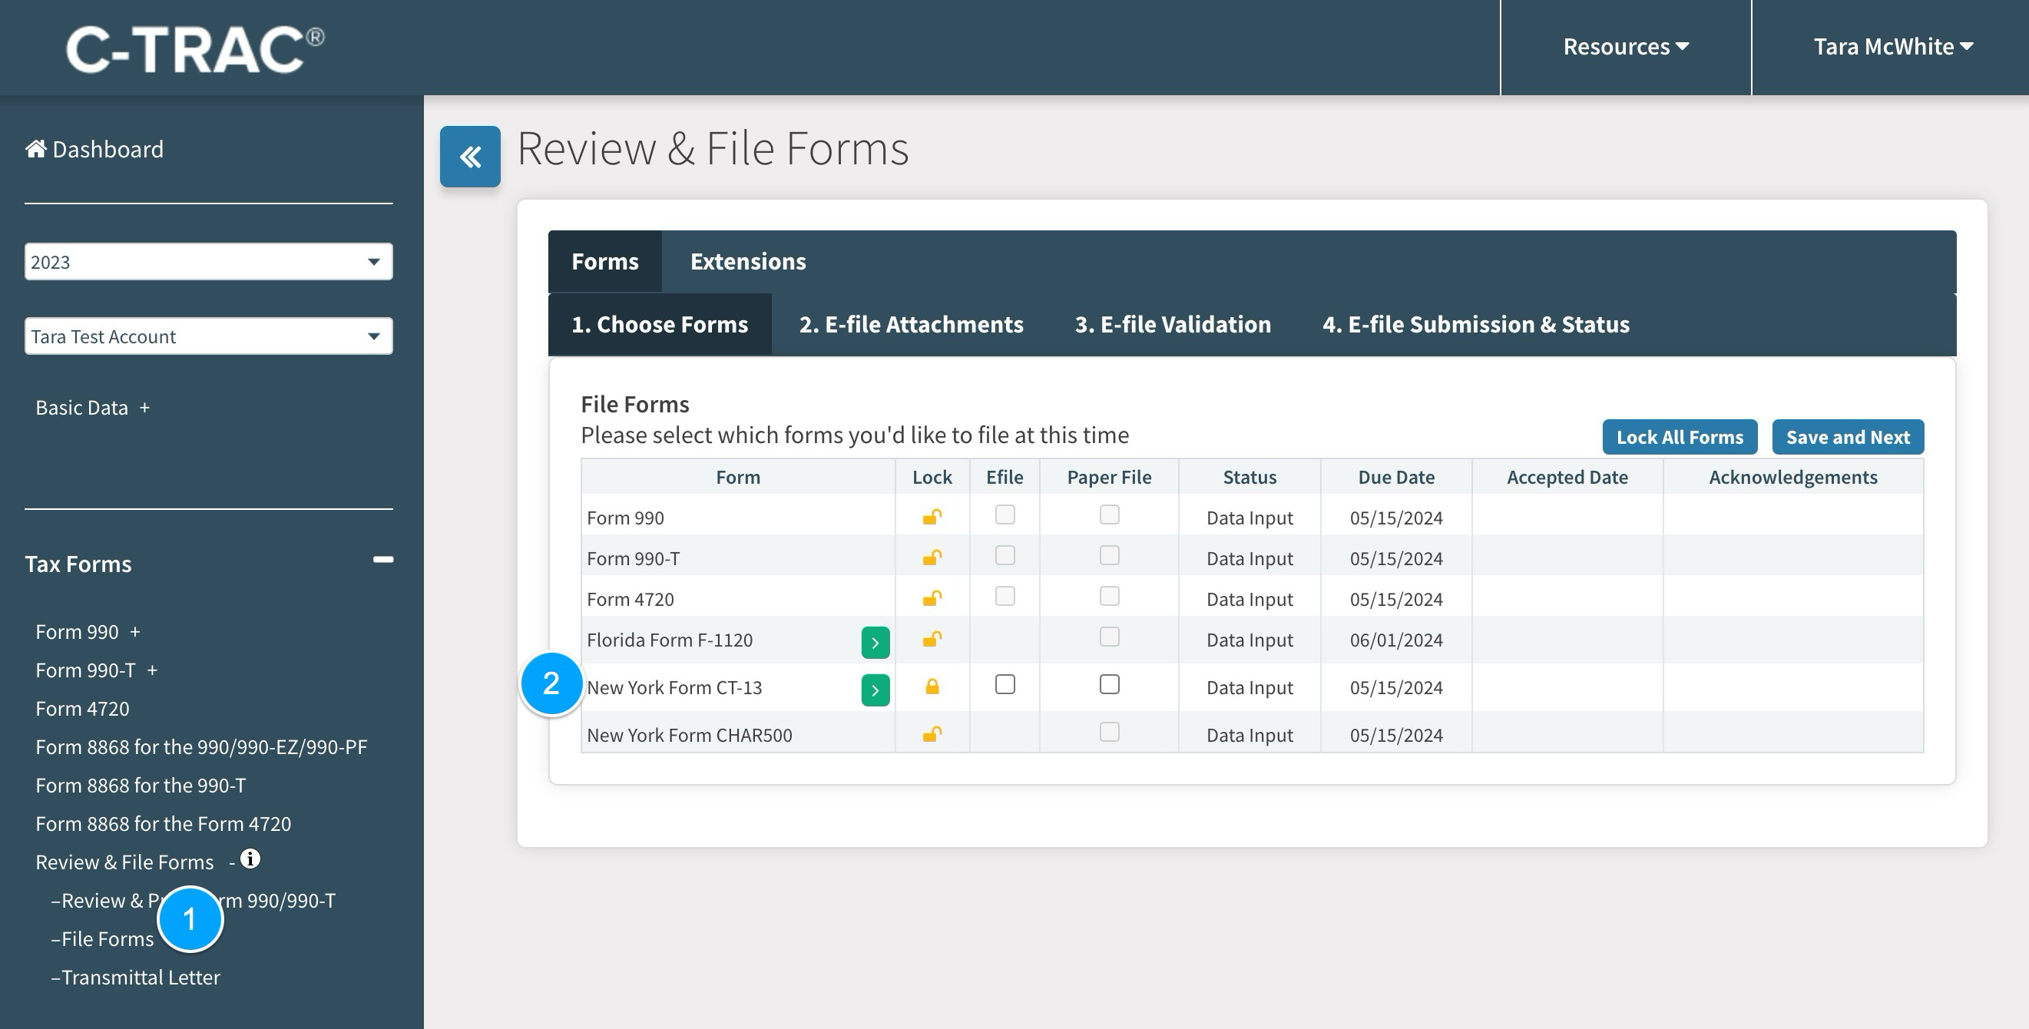Click green arrow beside Florida Form F-1120
2029x1029 pixels.
coord(875,643)
